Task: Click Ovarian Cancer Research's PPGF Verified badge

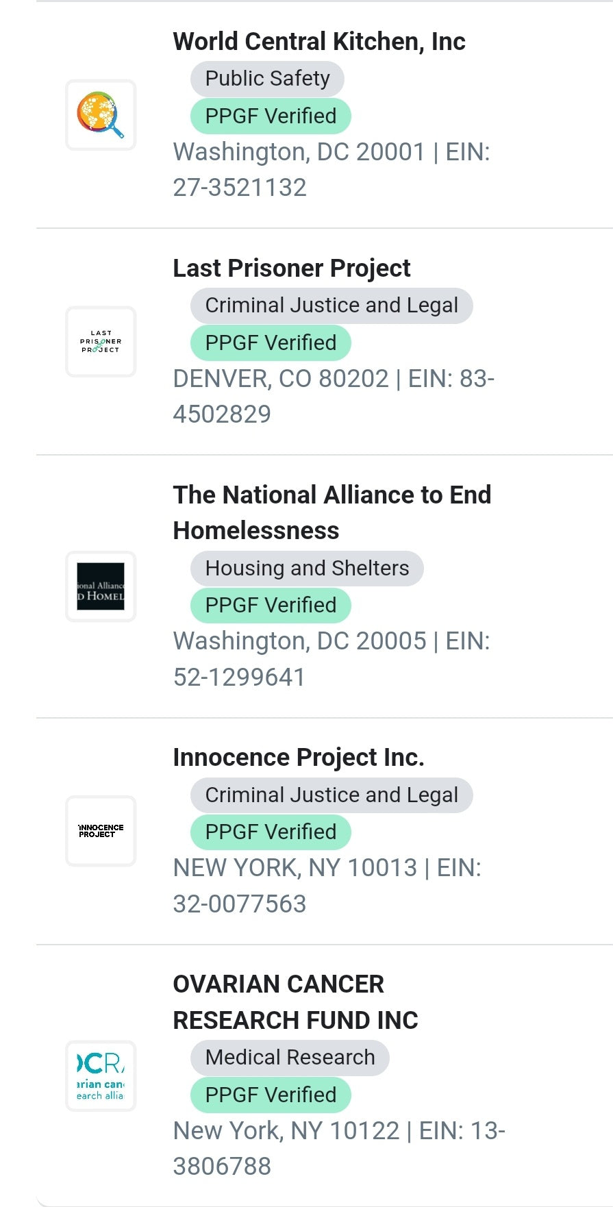Action: pyautogui.click(x=271, y=1095)
